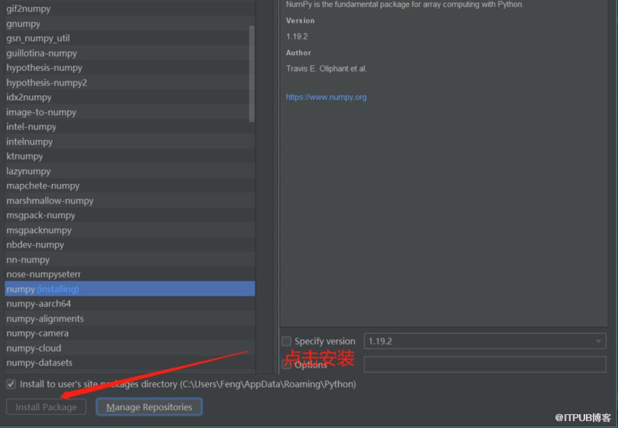This screenshot has height=428, width=618.
Task: Open the version 1.19.2 dropdown
Action: [x=485, y=341]
